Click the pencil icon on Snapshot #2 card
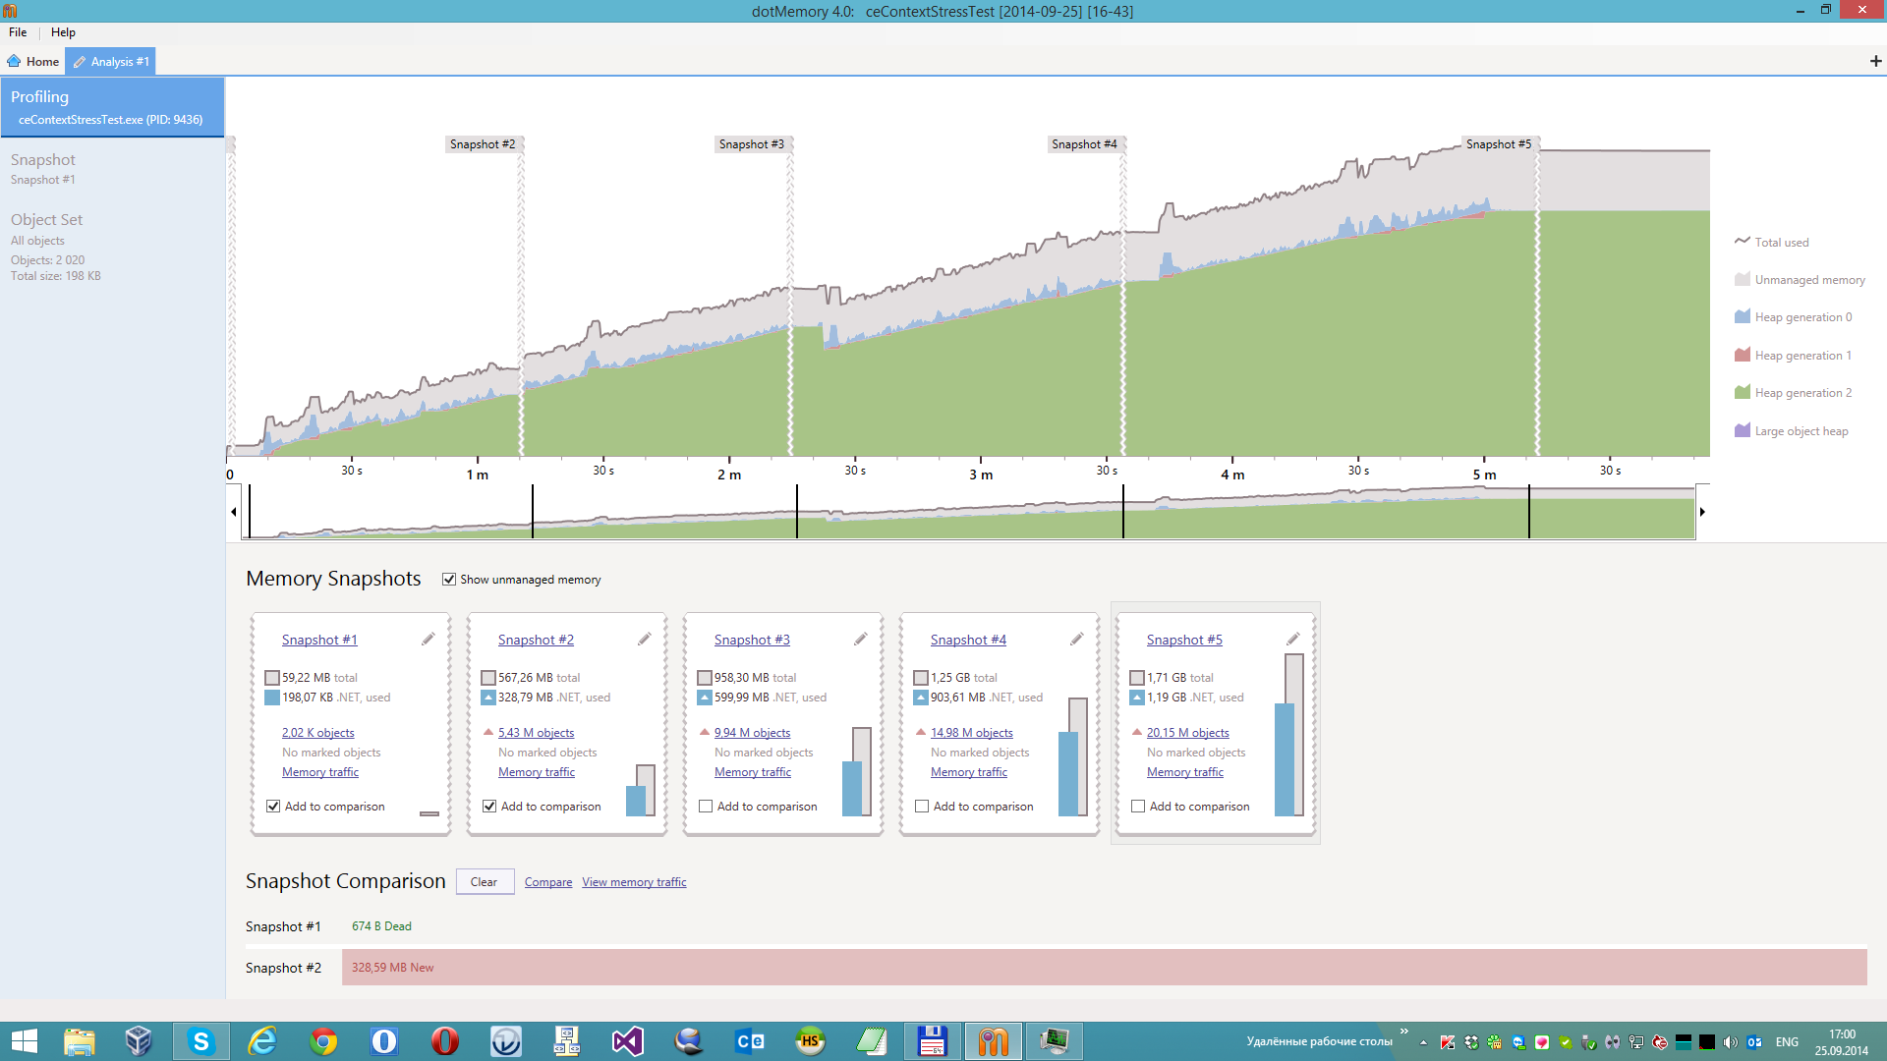 [645, 640]
